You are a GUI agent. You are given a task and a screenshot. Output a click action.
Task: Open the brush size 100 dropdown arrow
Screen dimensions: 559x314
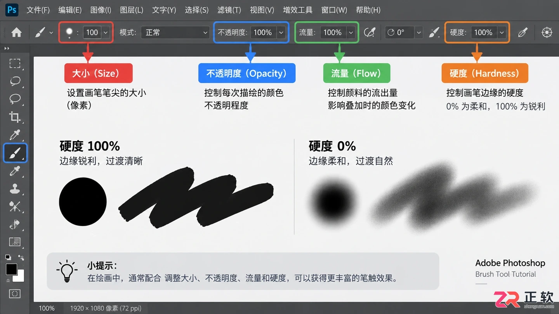105,33
